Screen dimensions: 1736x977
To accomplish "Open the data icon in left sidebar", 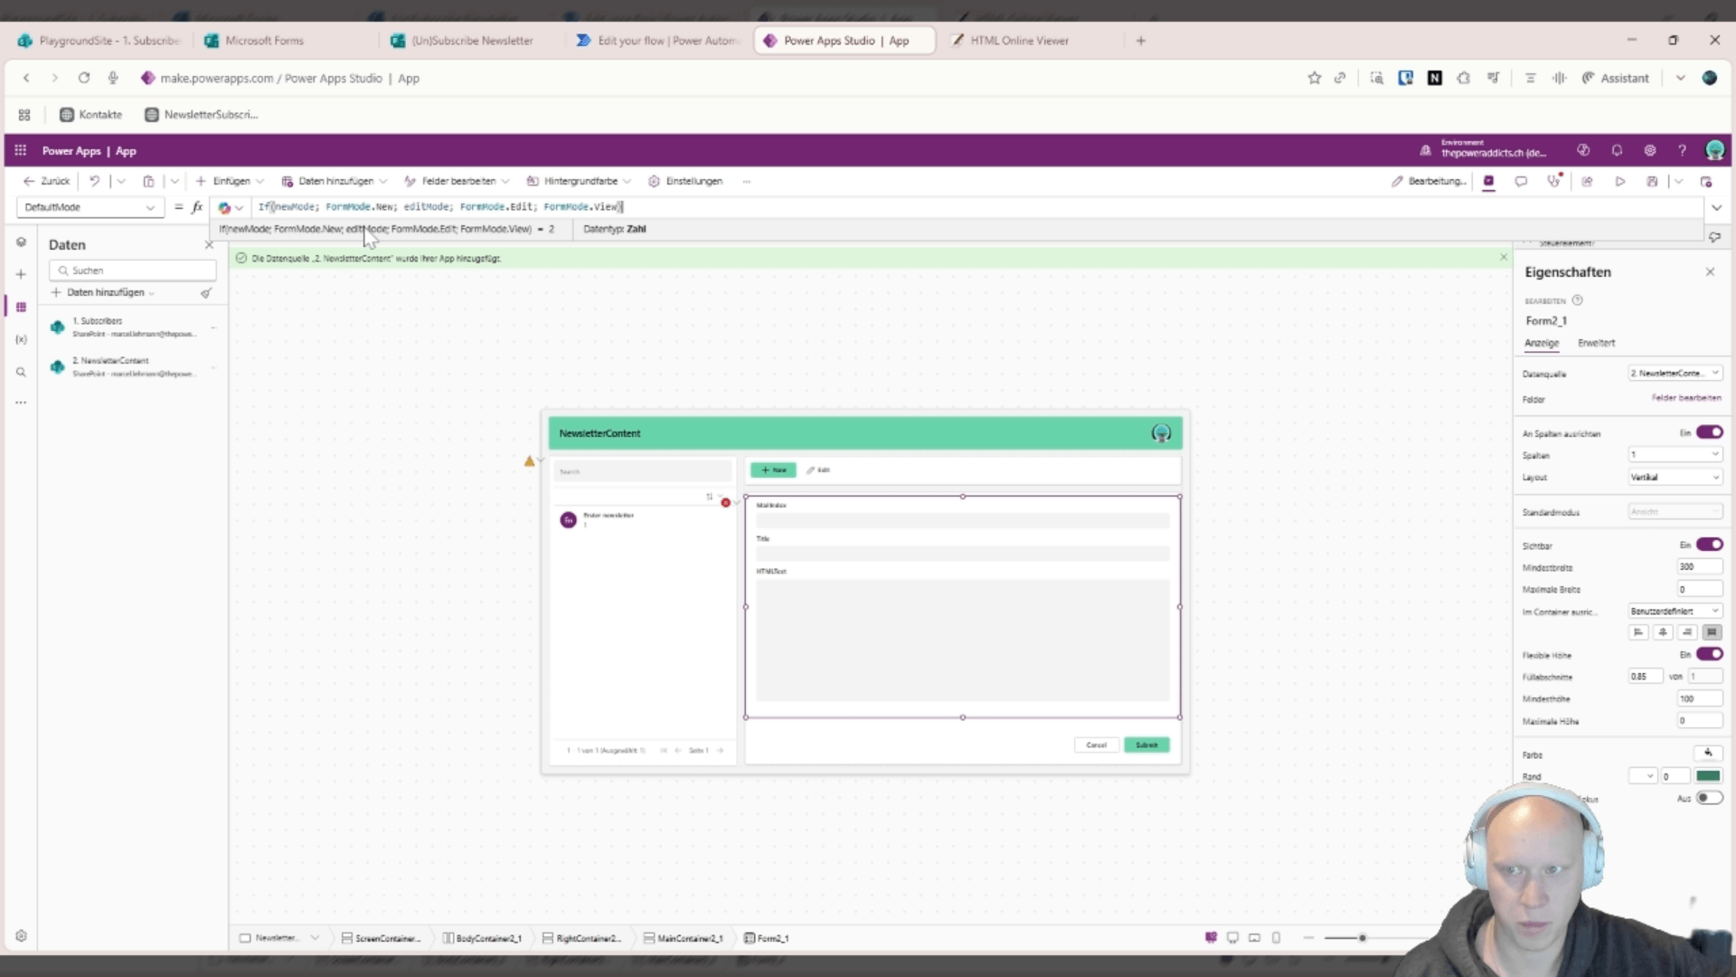I will (x=21, y=307).
